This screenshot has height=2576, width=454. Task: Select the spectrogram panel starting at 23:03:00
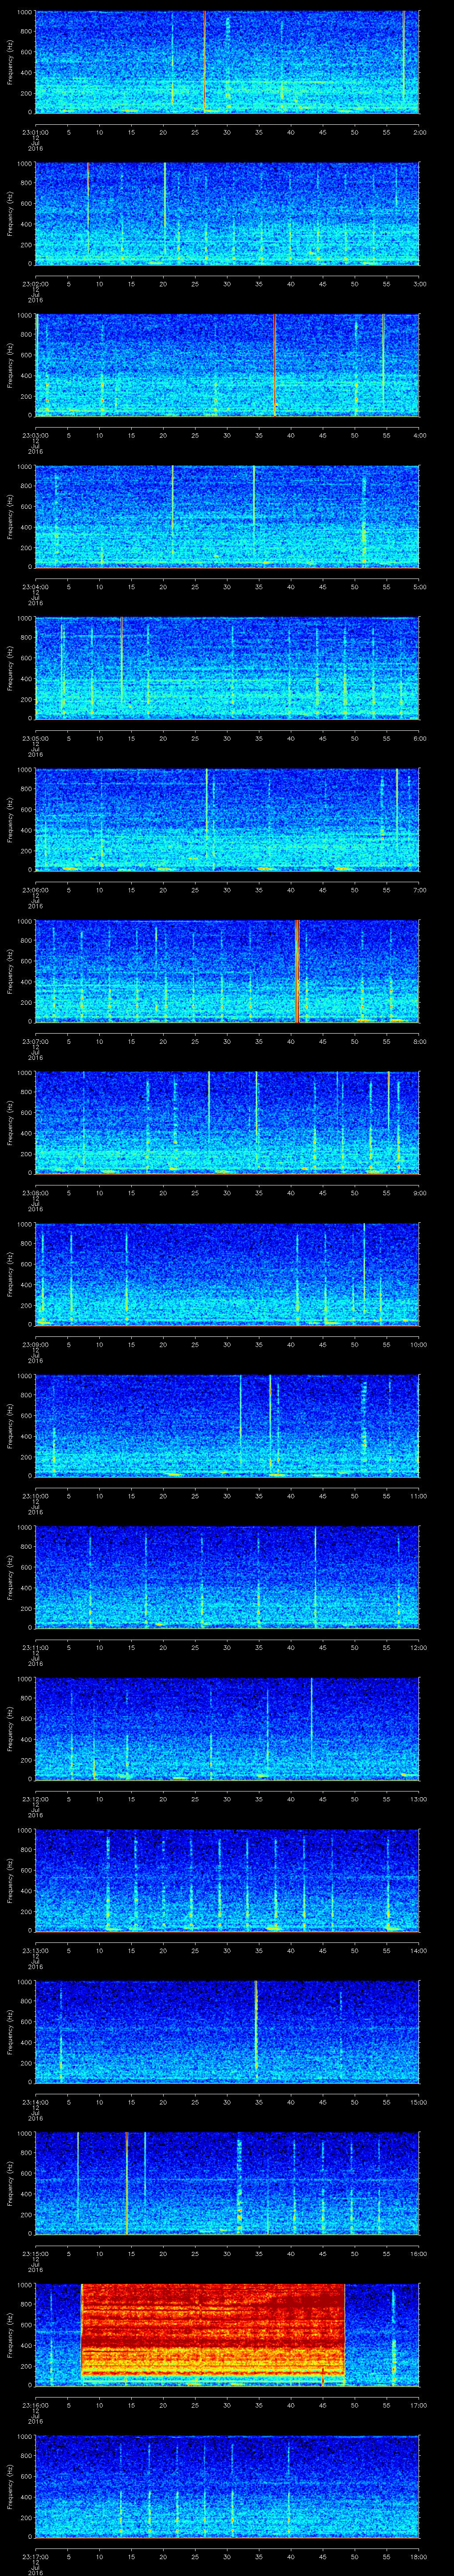click(227, 364)
